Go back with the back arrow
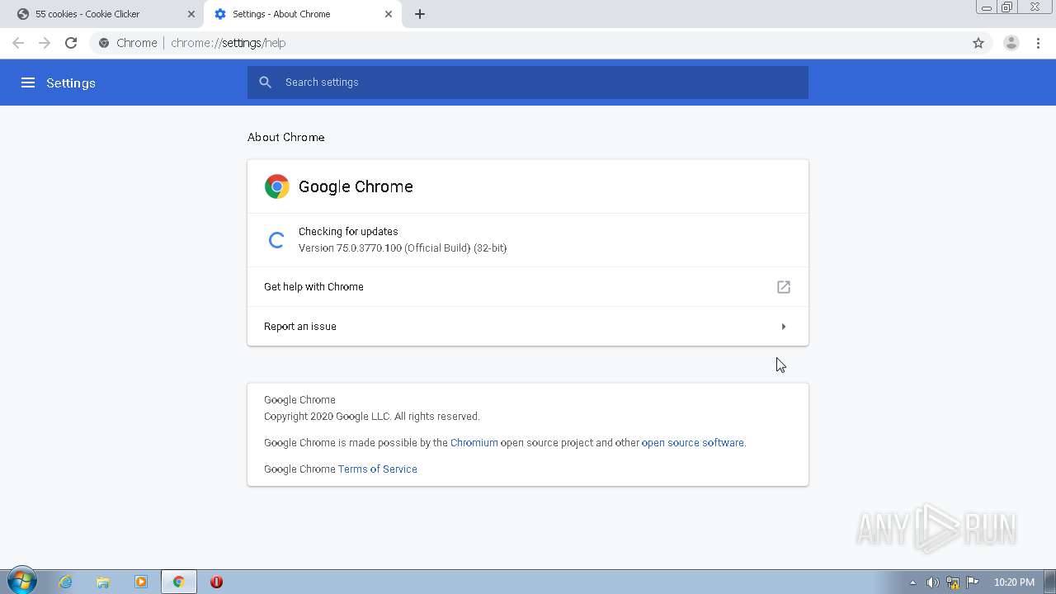Viewport: 1056px width, 594px height. (18, 43)
